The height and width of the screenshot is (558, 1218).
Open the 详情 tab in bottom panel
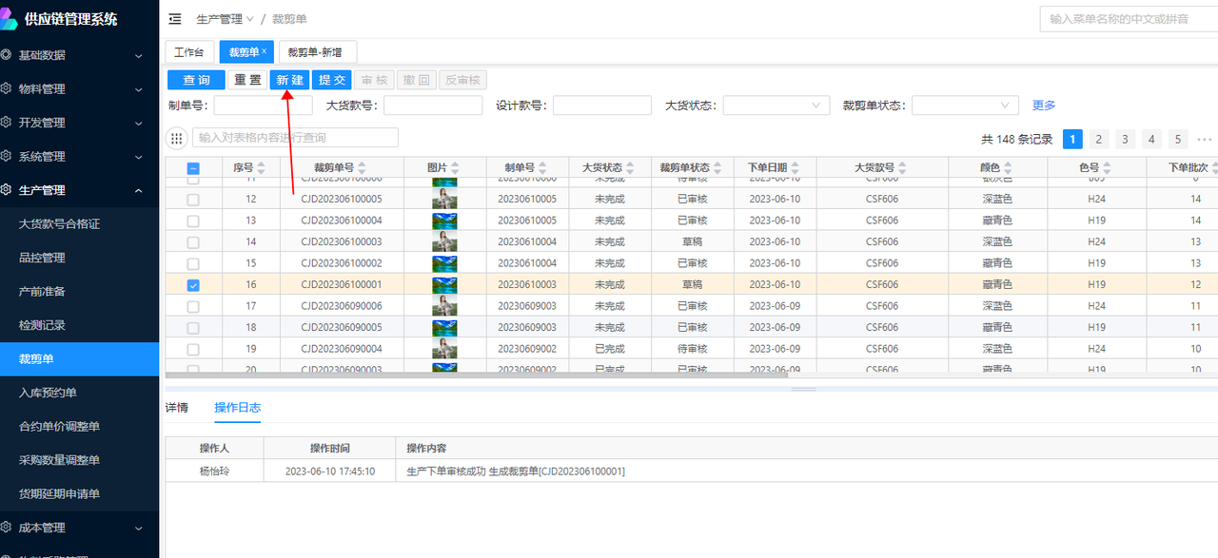tap(177, 408)
